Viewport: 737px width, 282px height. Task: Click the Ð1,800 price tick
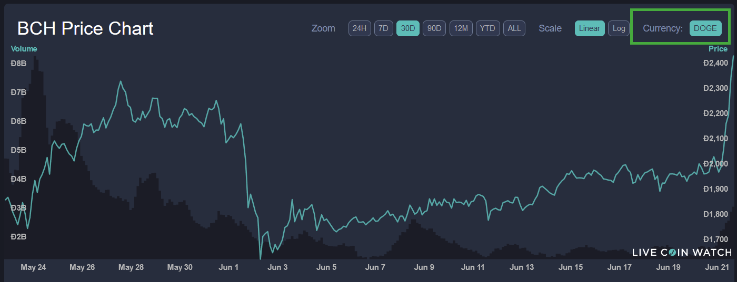[x=715, y=214]
